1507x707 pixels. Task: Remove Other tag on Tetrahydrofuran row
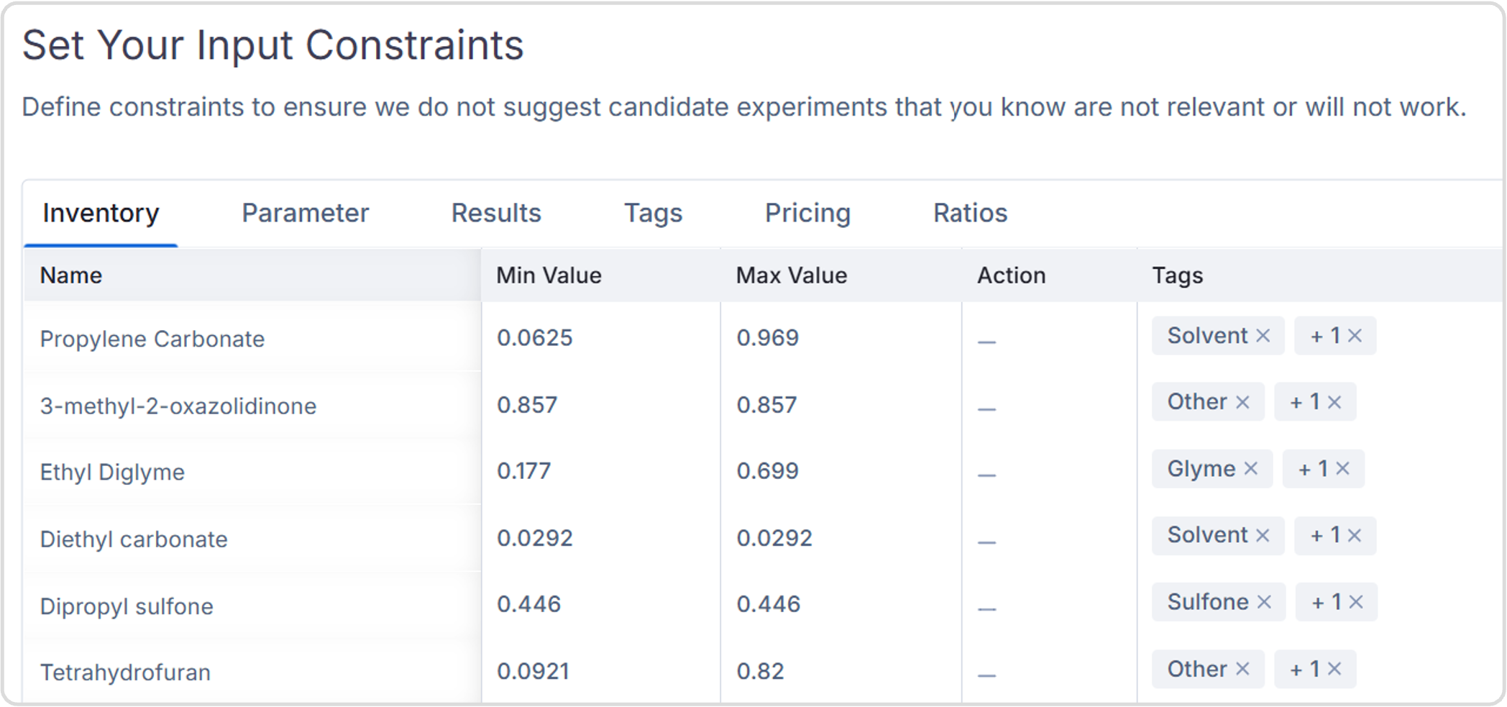(1242, 669)
